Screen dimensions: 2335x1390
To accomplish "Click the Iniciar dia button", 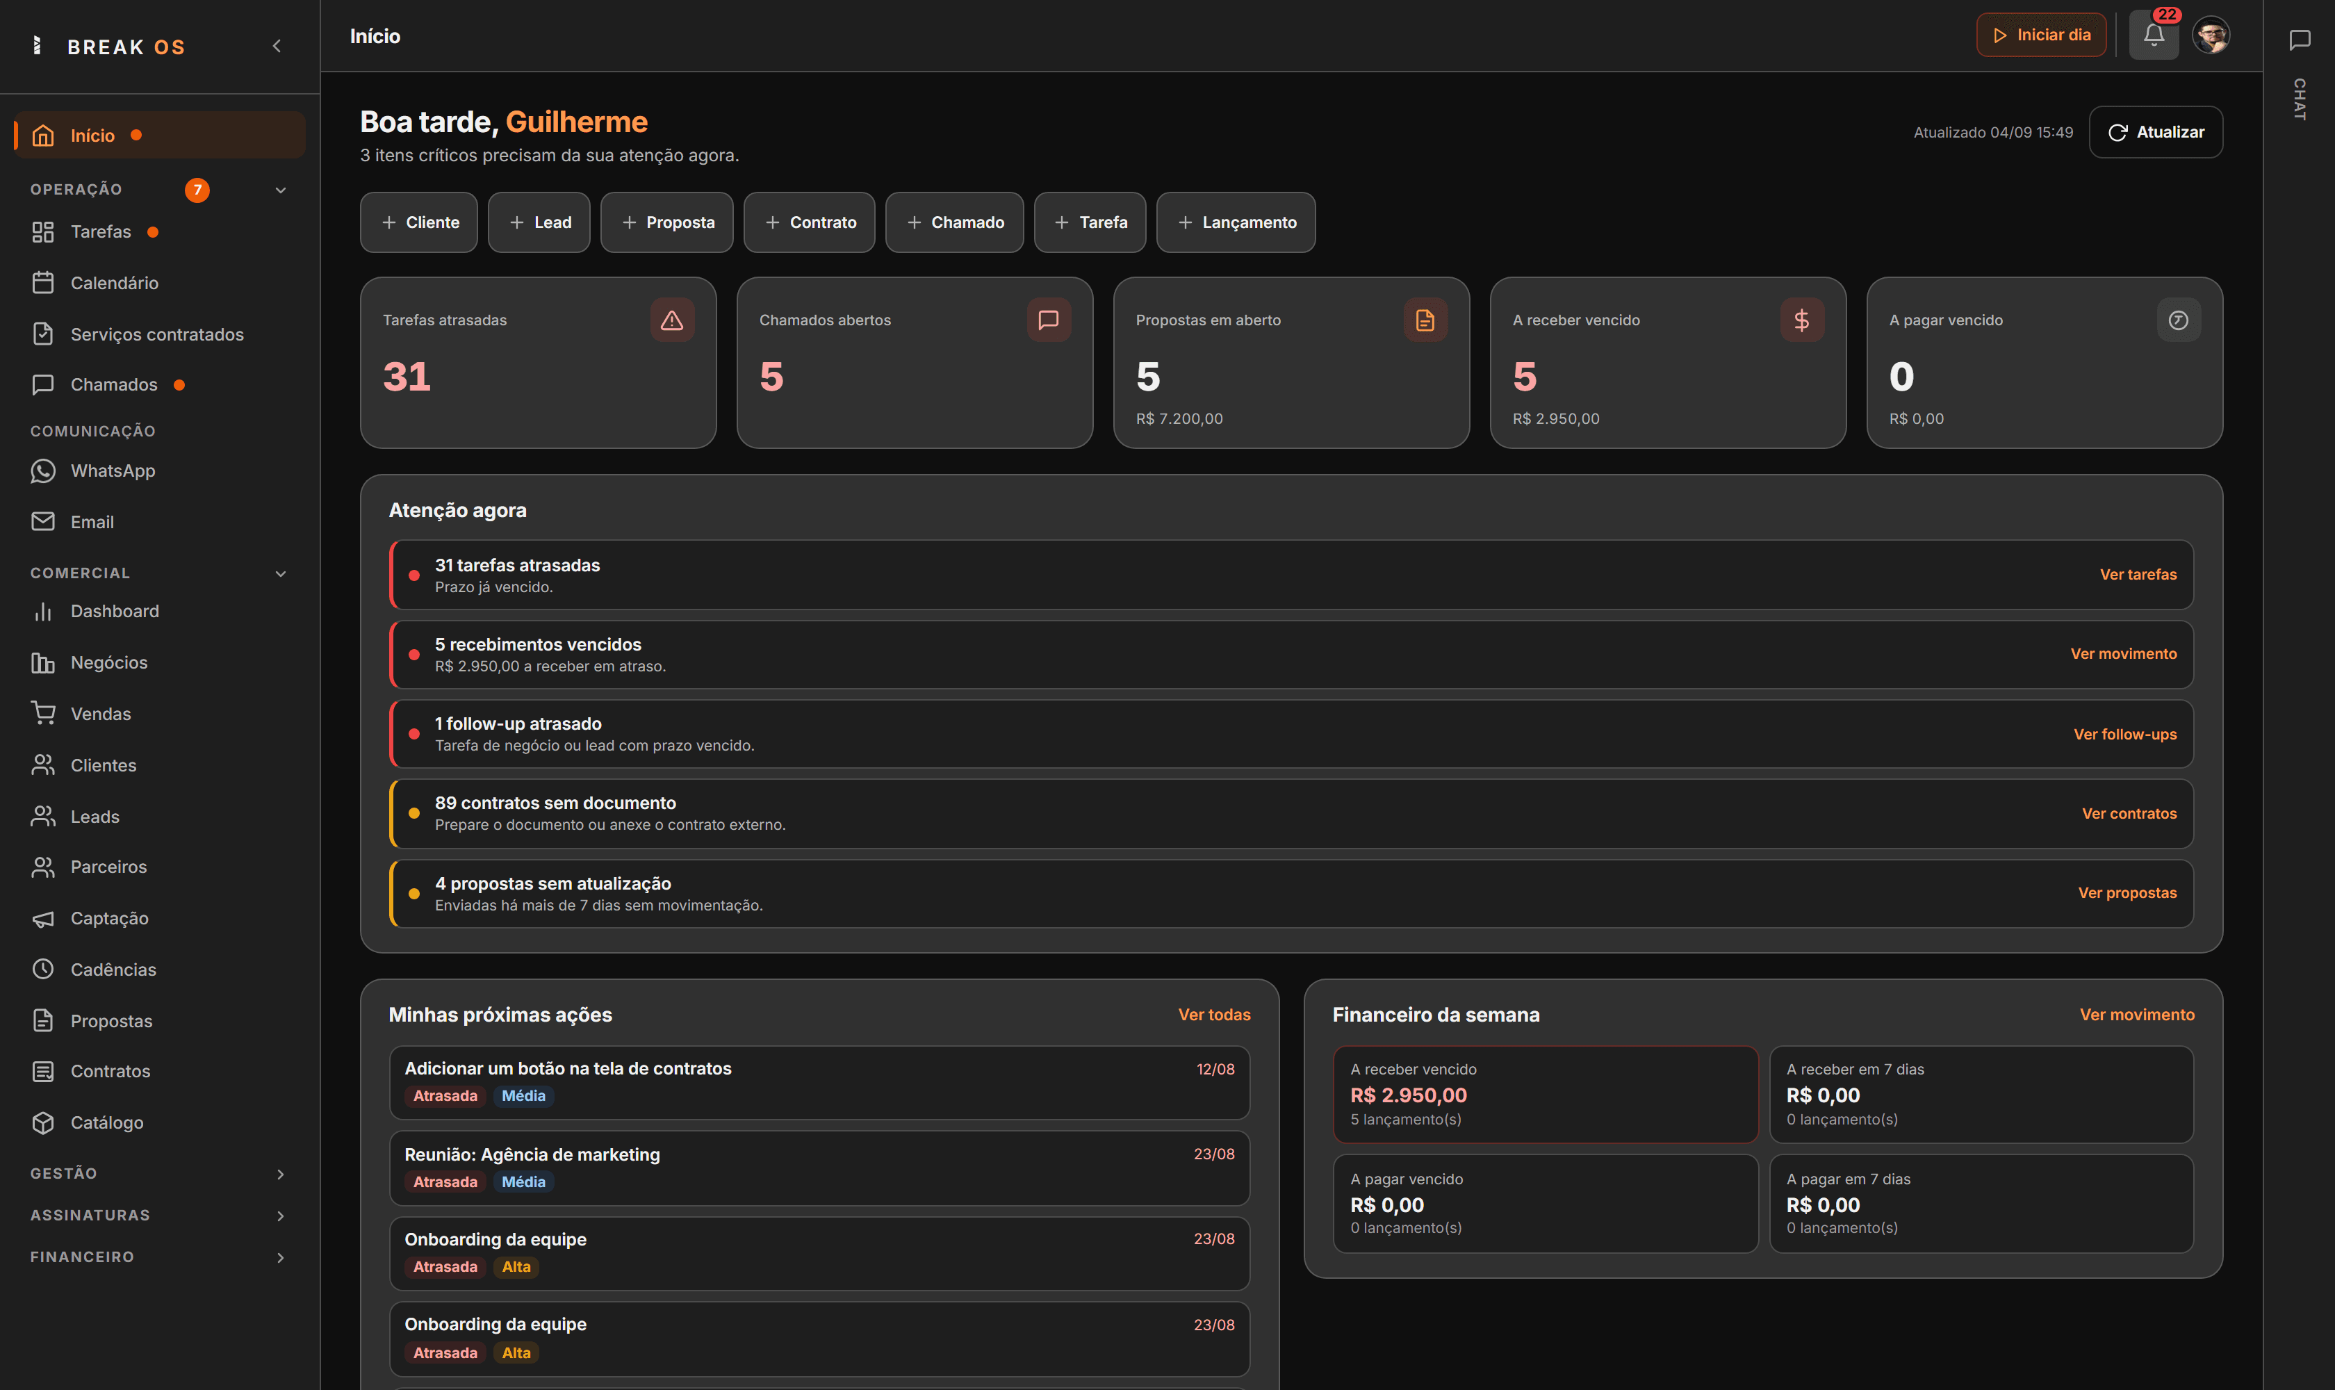I will pyautogui.click(x=2041, y=35).
